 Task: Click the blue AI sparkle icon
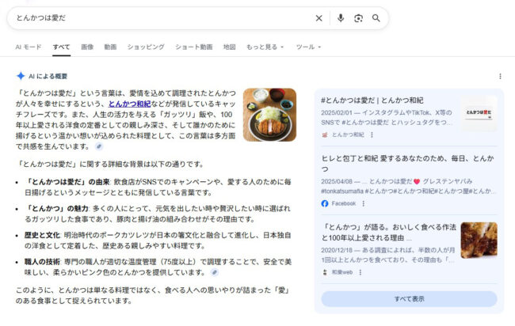click(21, 76)
